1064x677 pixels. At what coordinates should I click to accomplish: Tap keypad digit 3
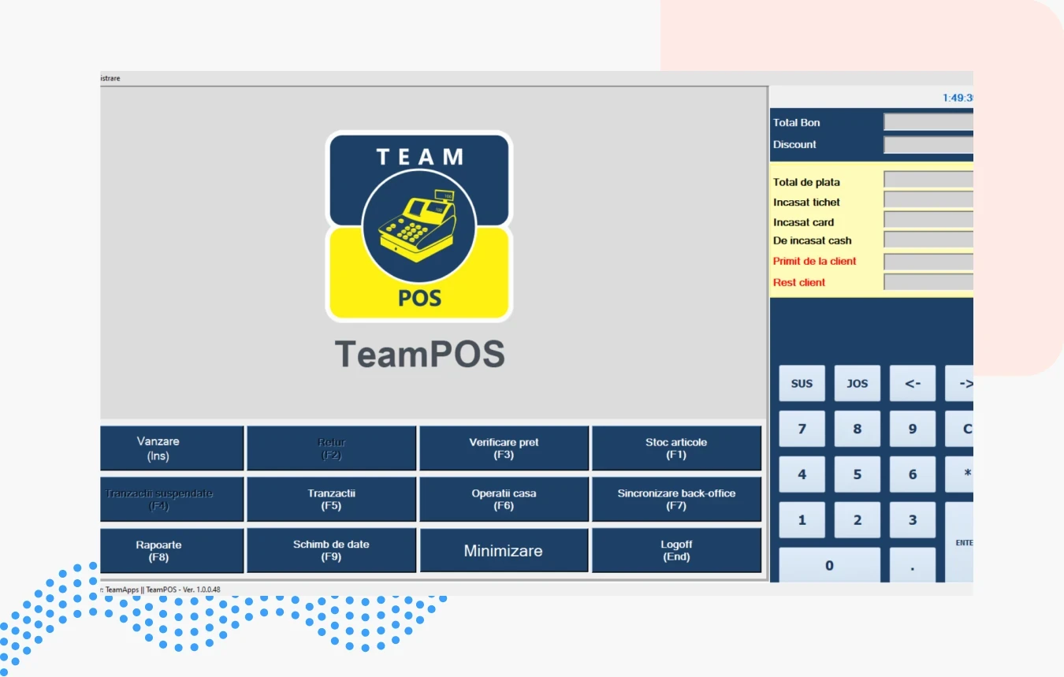click(x=913, y=520)
